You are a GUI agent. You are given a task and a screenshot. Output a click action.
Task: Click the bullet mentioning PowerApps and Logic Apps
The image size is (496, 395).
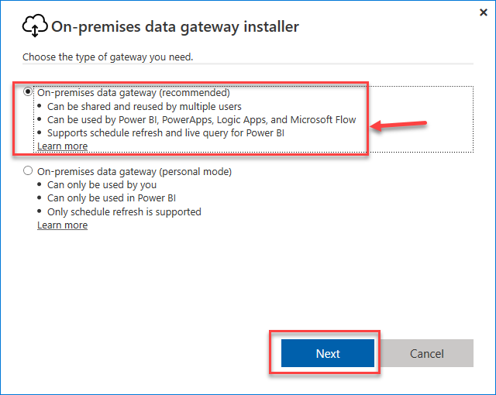201,119
